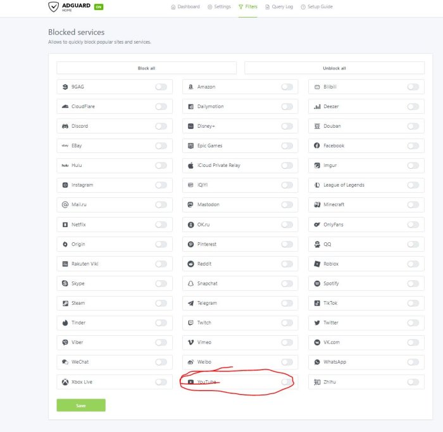
Task: Click the iQIYI service label
Action: coord(203,185)
